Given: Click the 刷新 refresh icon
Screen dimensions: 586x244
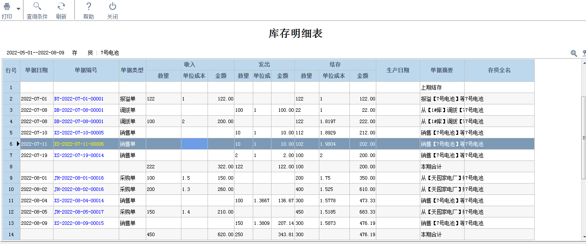Looking at the screenshot, I should (61, 7).
